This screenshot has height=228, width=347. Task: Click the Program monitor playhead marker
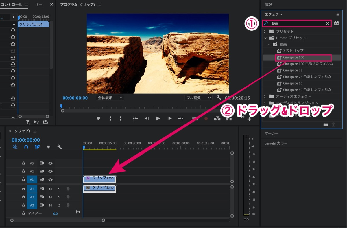tap(61, 106)
